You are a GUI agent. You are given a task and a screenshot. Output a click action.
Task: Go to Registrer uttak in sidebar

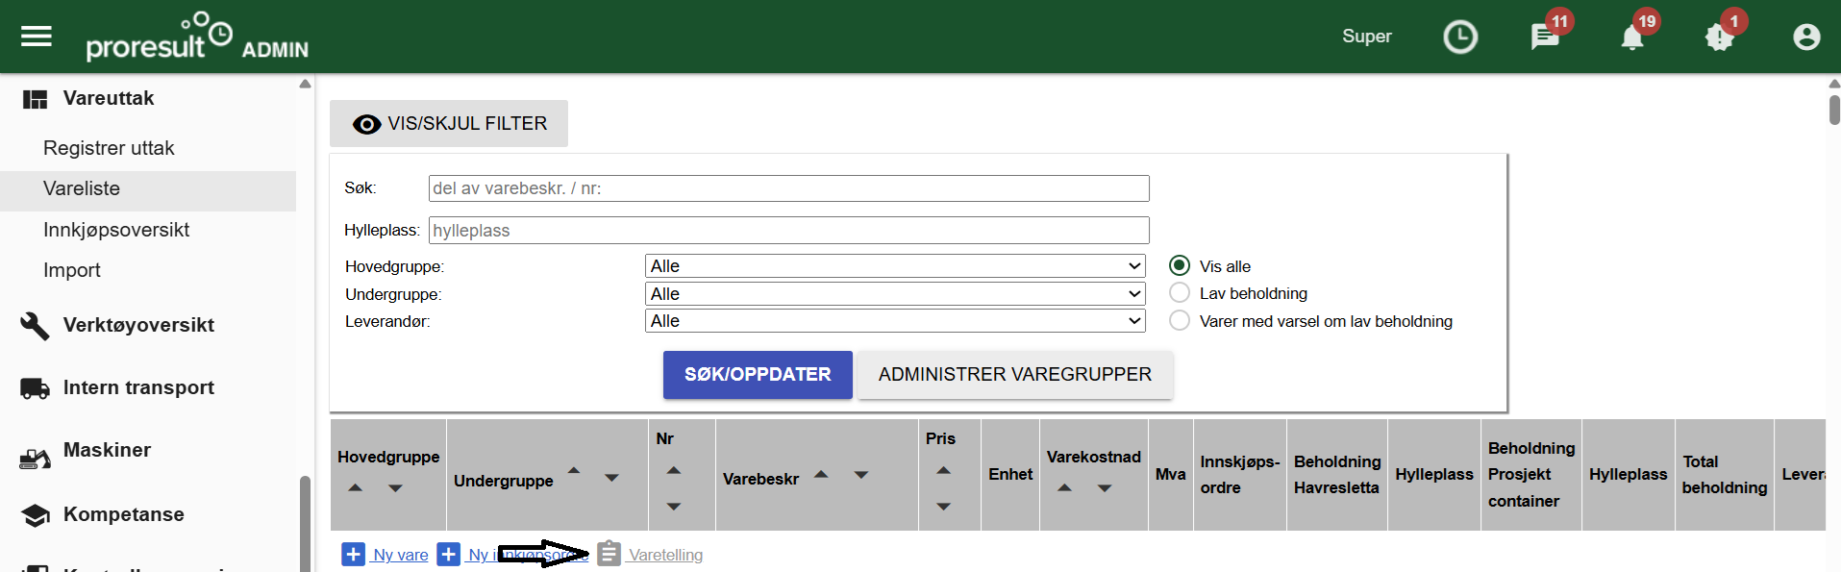point(109,148)
